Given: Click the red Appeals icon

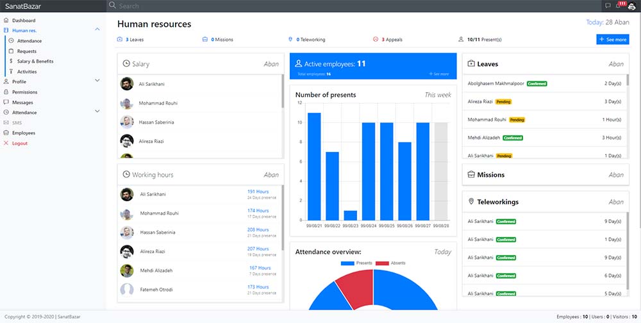Looking at the screenshot, I should click(x=376, y=40).
